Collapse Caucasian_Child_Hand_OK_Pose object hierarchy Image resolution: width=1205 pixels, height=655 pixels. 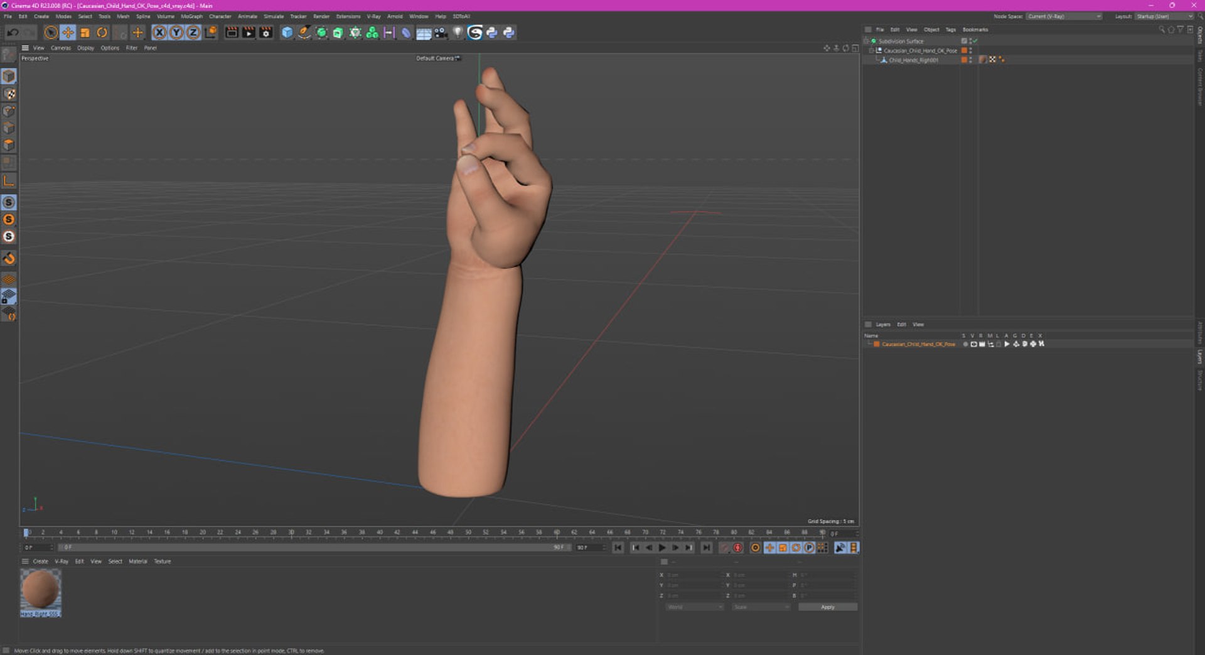(x=872, y=50)
